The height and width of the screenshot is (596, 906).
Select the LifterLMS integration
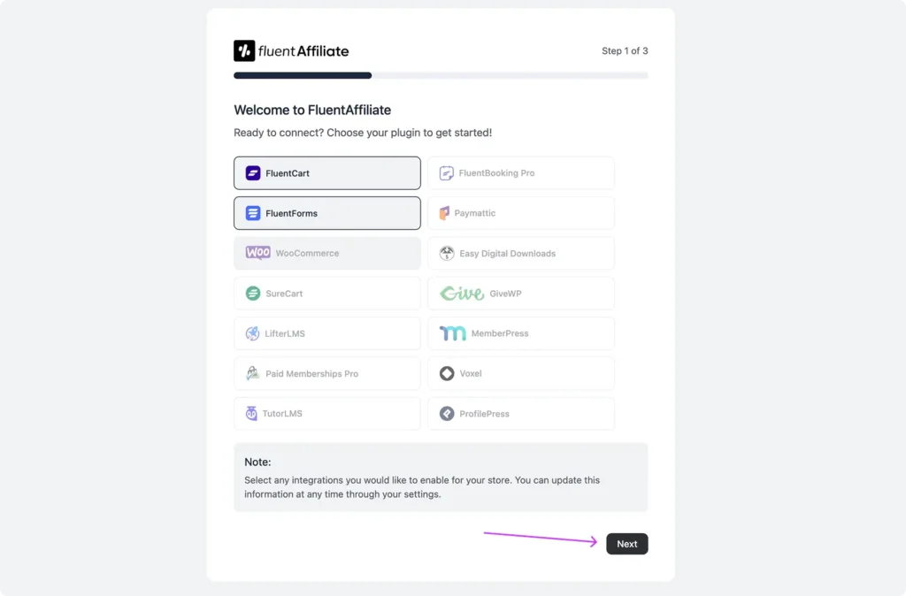[x=326, y=333]
